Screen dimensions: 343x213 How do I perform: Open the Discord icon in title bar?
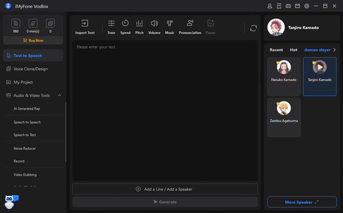click(288, 6)
